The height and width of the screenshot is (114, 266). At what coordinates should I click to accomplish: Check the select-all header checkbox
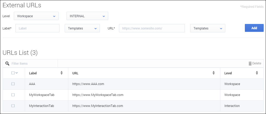click(x=13, y=73)
